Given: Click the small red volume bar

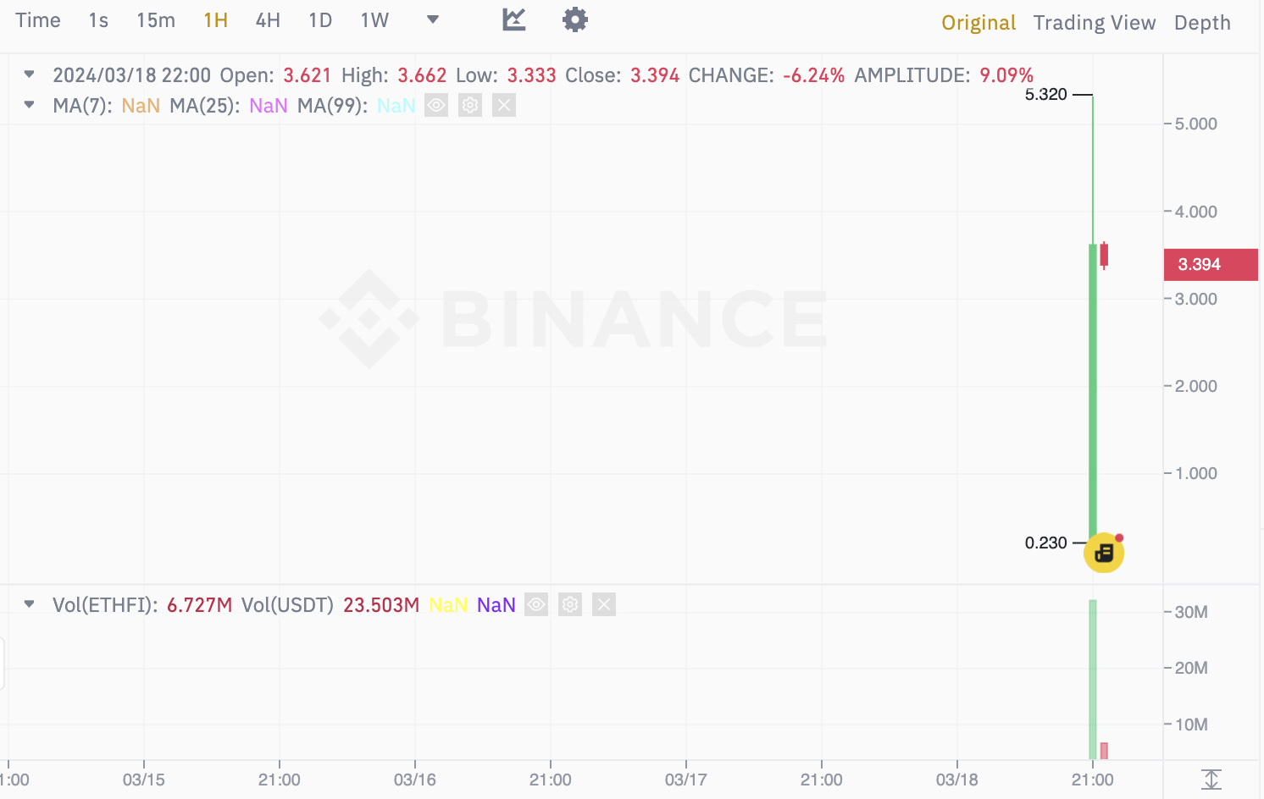Looking at the screenshot, I should point(1104,751).
